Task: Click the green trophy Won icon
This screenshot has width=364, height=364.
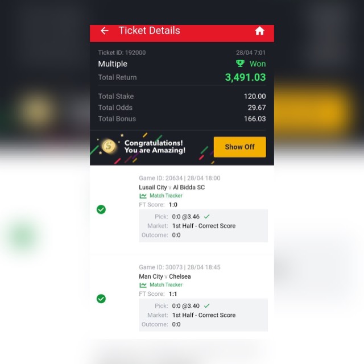Action: coord(240,63)
